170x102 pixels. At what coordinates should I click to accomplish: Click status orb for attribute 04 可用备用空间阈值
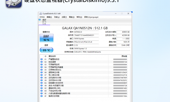41,67
